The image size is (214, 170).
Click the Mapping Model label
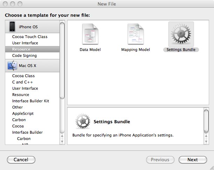point(136,50)
